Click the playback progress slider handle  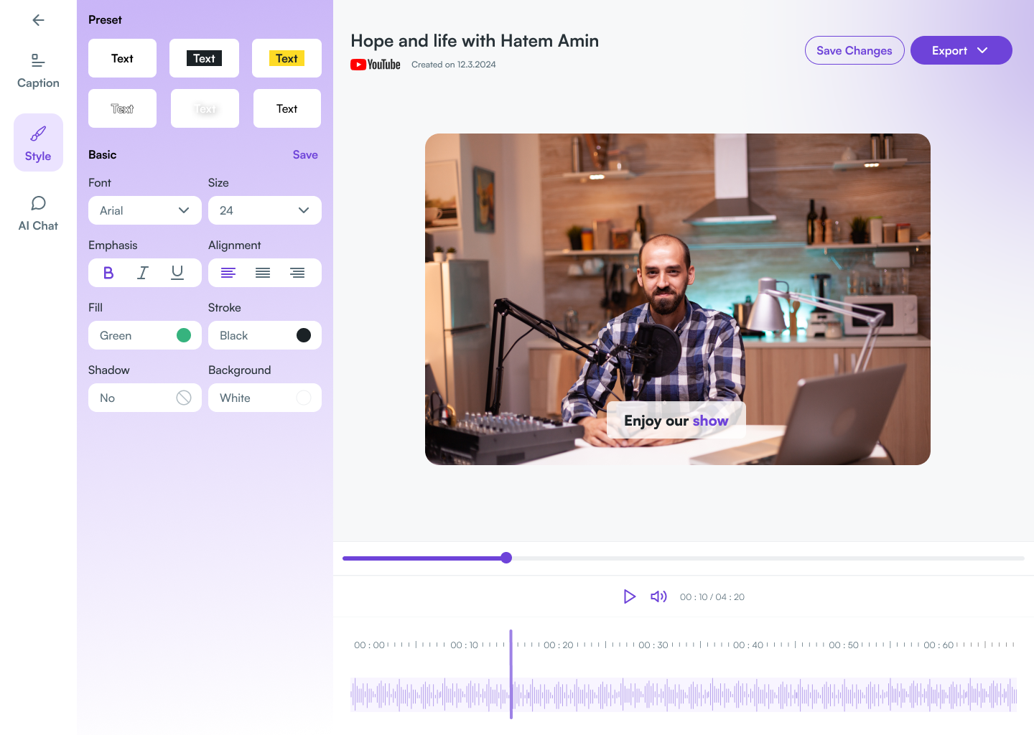click(506, 558)
